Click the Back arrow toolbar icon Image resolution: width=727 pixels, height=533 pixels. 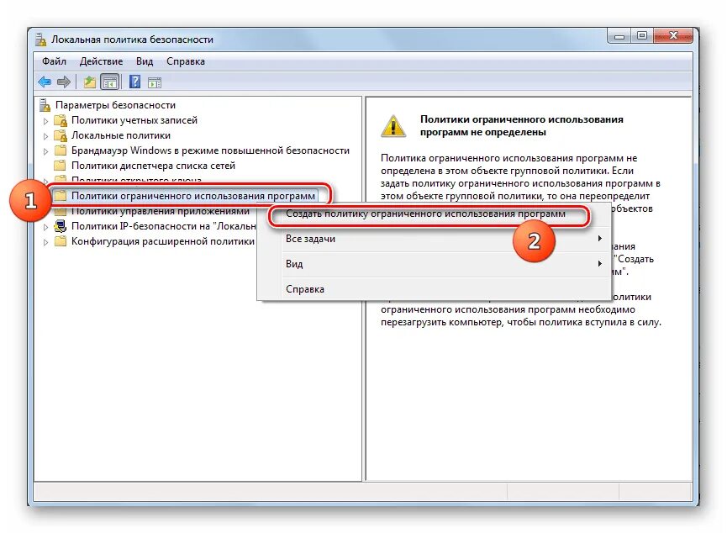tap(45, 82)
